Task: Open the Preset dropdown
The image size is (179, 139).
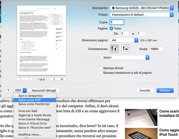Action: (142, 15)
